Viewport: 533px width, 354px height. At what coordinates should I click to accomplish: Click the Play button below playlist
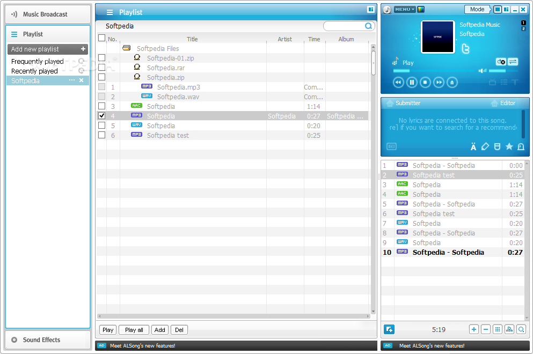point(108,330)
